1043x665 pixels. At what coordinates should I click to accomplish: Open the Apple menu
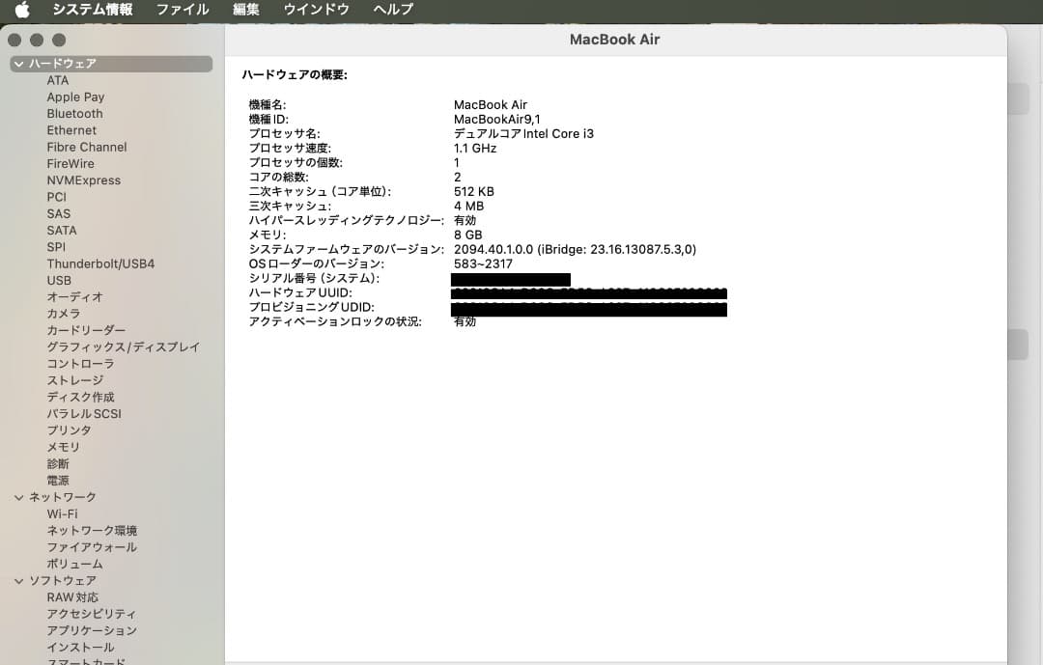coord(21,10)
